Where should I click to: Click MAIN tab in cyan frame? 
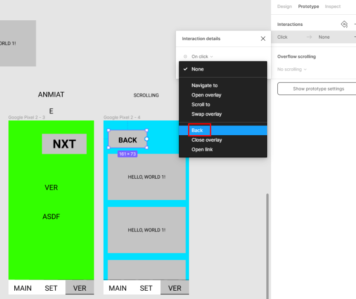[117, 288]
